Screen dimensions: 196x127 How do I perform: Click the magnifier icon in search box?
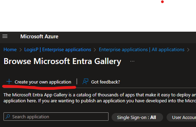coord(8,117)
